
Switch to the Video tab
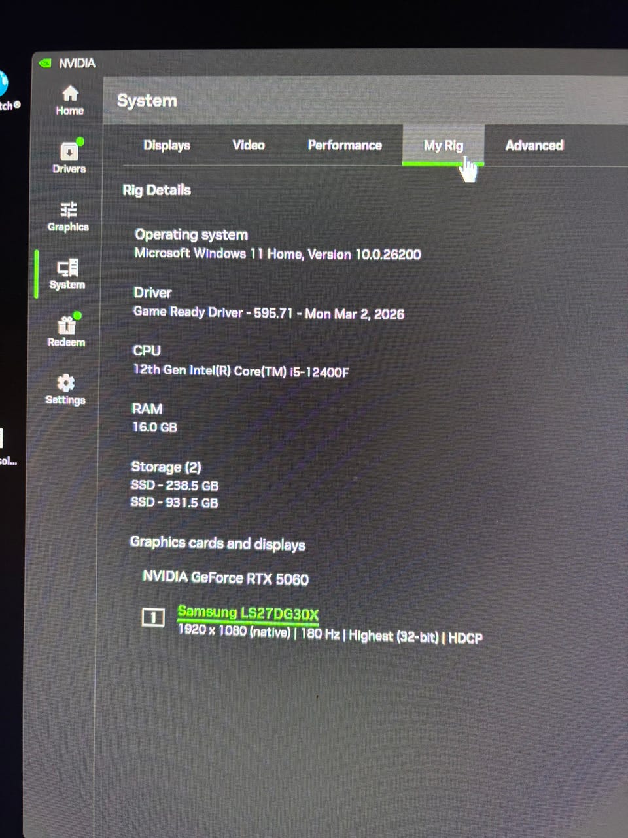tap(249, 145)
